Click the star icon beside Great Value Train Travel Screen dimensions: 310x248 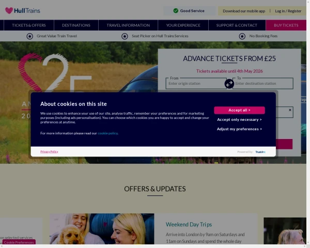(x=30, y=36)
